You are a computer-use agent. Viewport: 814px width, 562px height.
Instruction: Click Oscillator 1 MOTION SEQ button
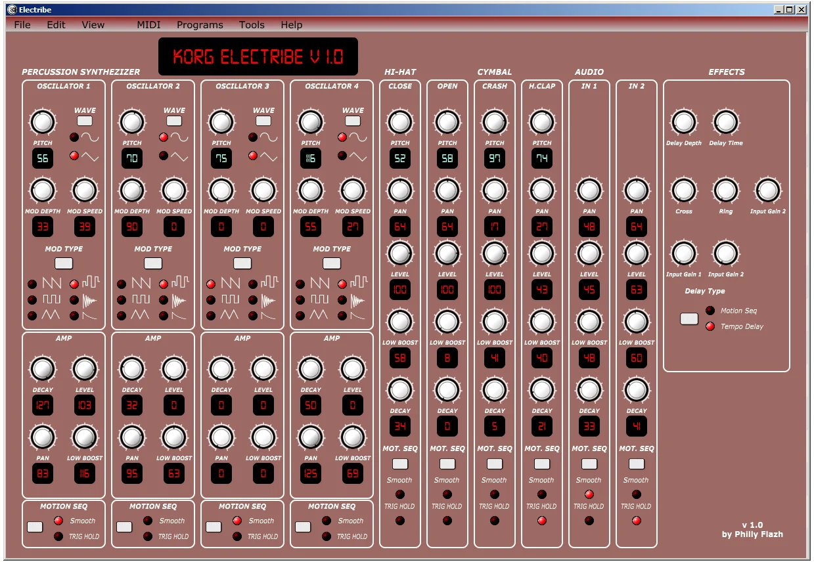tap(35, 527)
